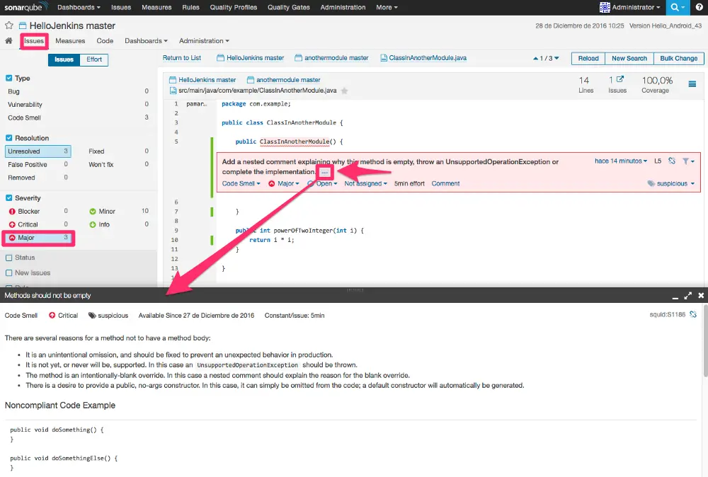The height and width of the screenshot is (477, 708).
Task: Switch to the Measures project tab
Action: pos(70,40)
